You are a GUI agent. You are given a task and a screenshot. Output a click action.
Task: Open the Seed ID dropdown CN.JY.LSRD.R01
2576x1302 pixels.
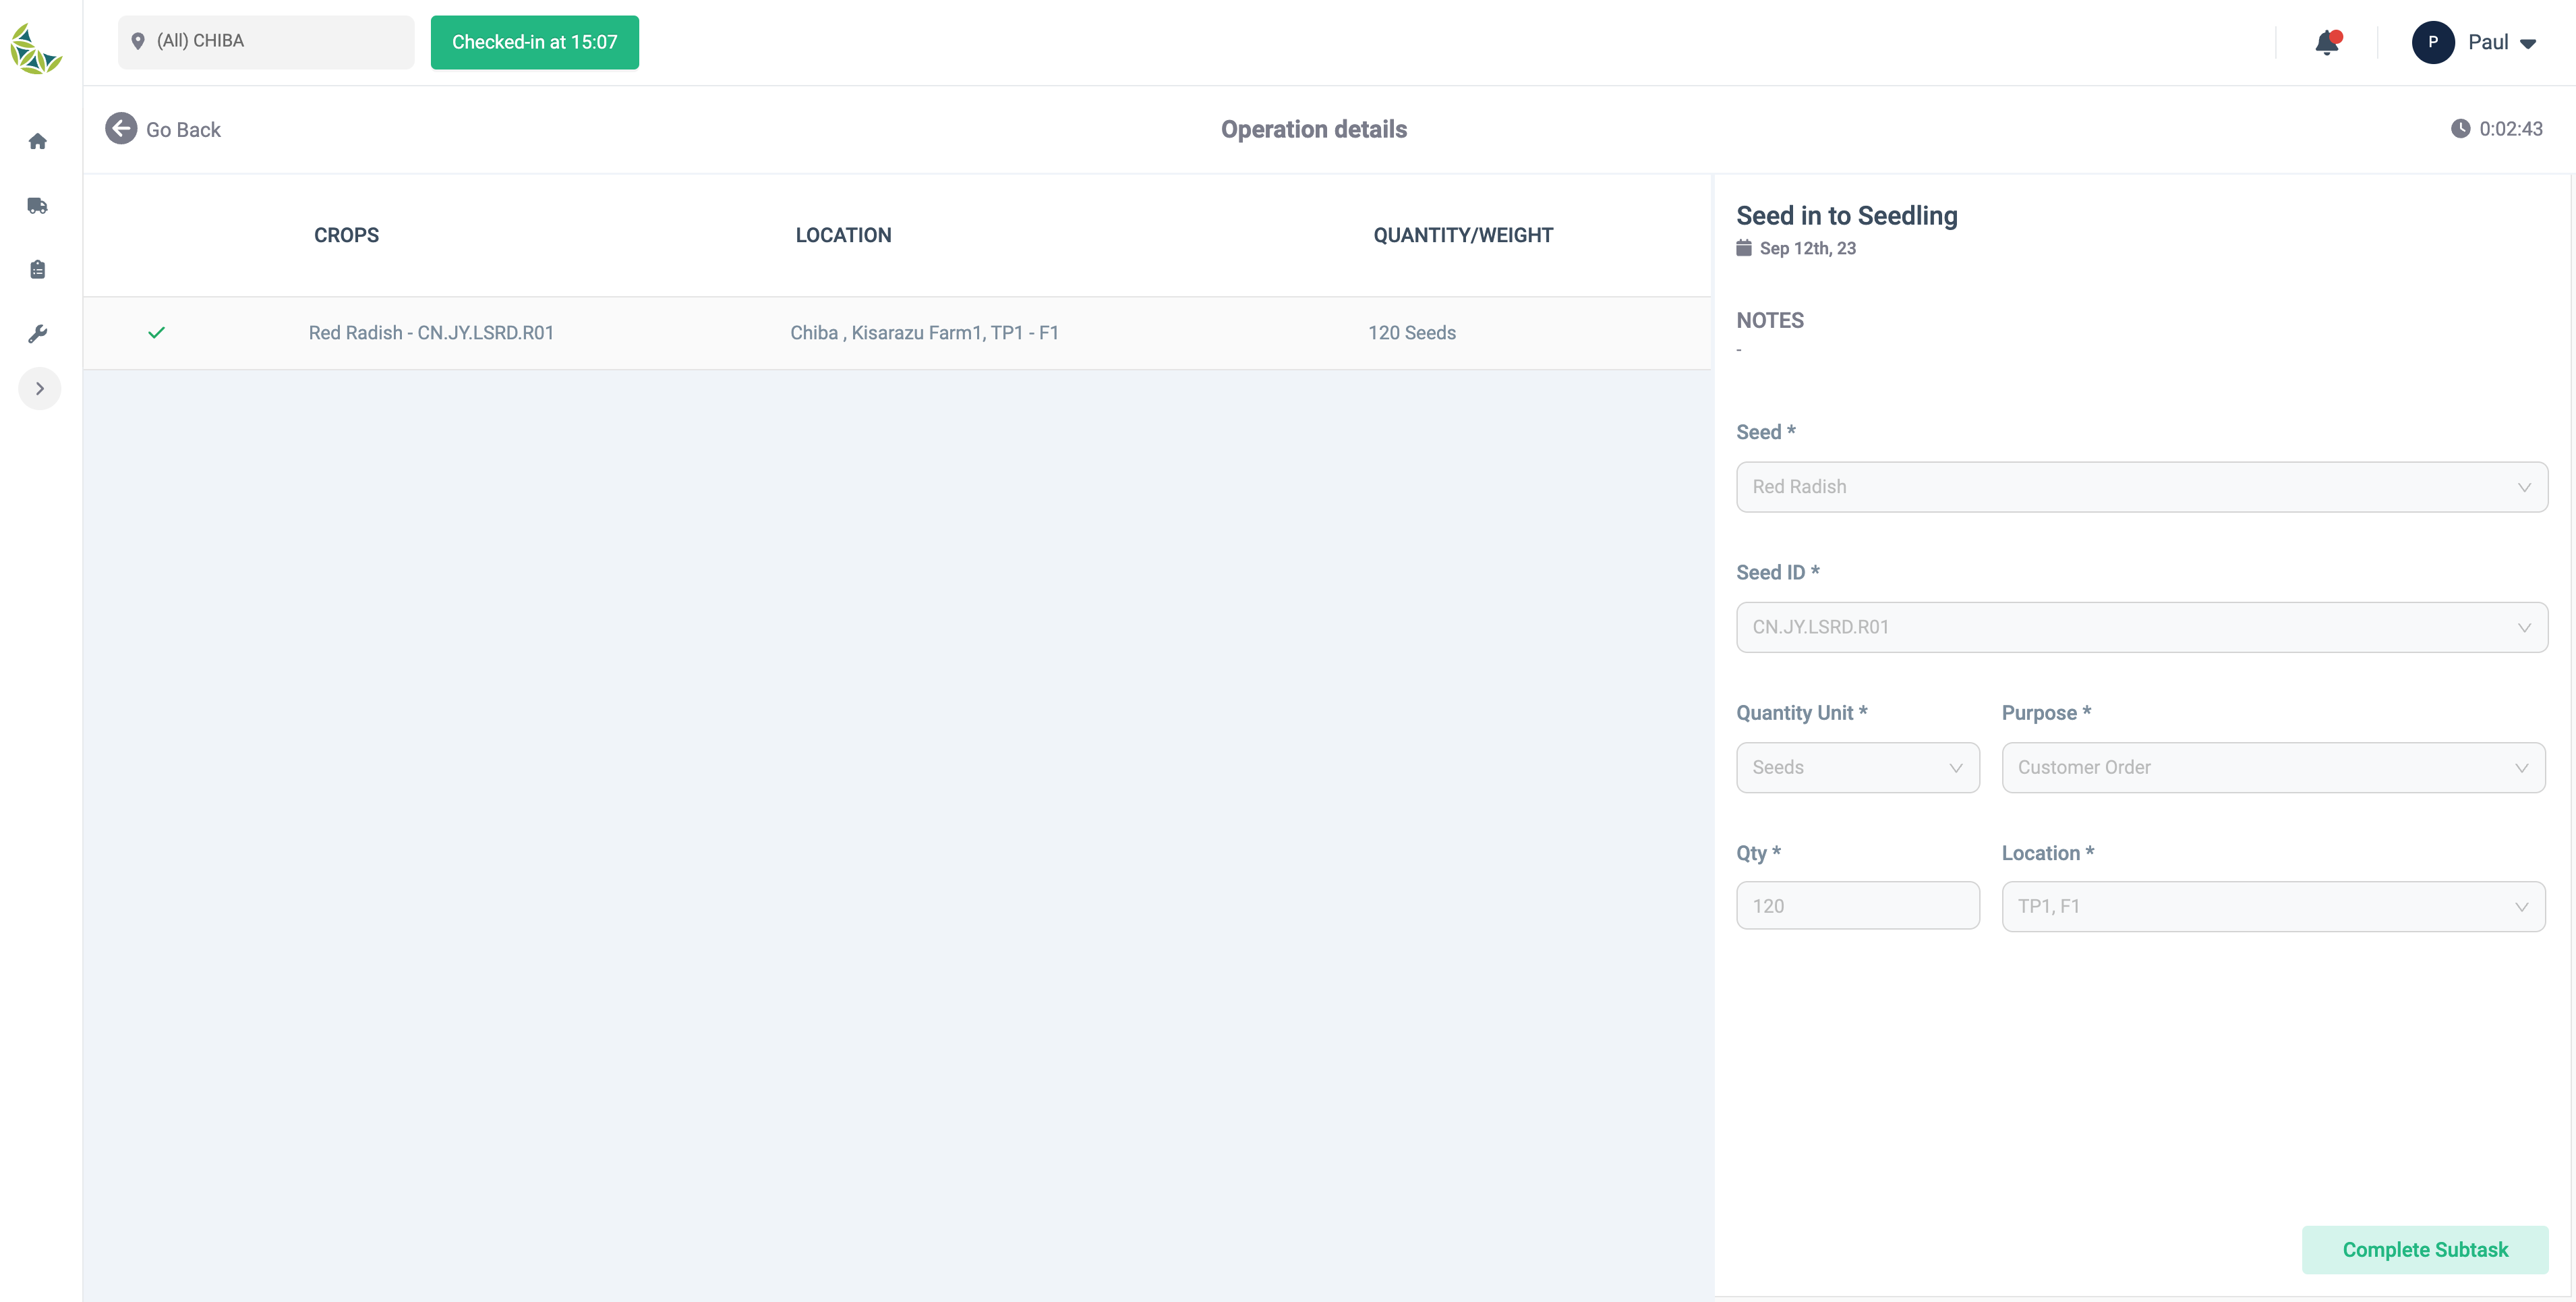(2142, 627)
